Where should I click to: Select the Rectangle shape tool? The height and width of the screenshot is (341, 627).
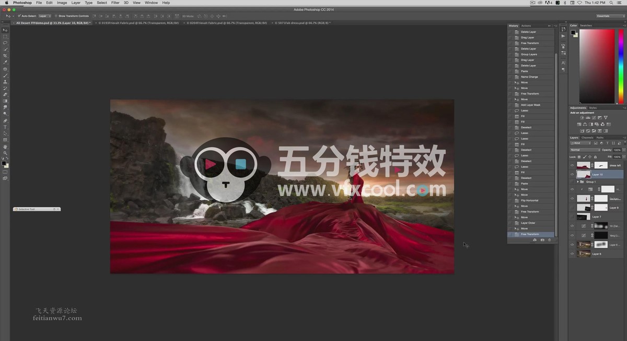(5, 140)
